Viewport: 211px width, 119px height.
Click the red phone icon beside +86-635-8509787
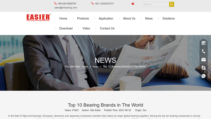coord(55,3)
